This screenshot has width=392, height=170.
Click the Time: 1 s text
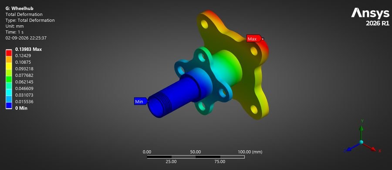coord(14,32)
